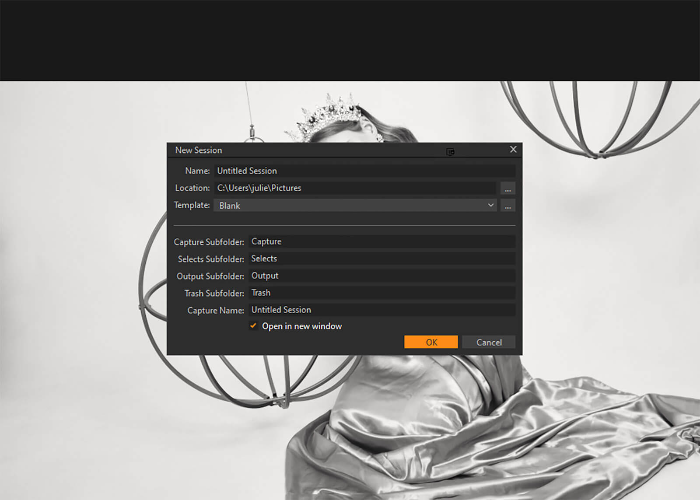Image resolution: width=700 pixels, height=500 pixels.
Task: Focus the Trash Subfolder input
Action: (381, 293)
